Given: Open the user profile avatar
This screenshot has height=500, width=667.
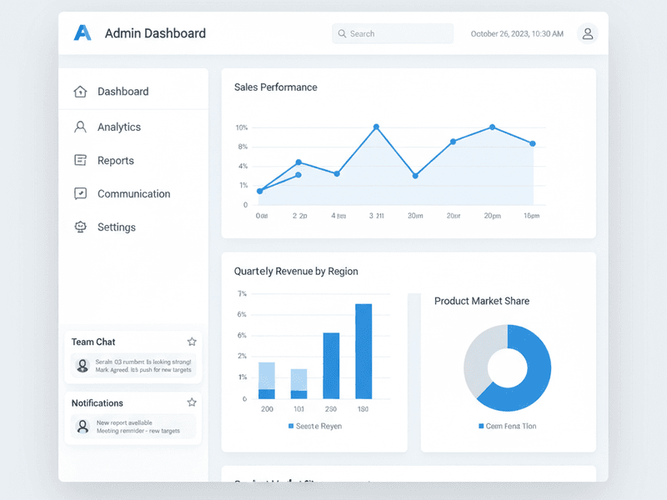Looking at the screenshot, I should 588,33.
